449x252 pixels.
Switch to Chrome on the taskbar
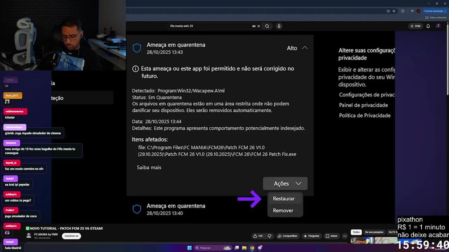(252, 248)
